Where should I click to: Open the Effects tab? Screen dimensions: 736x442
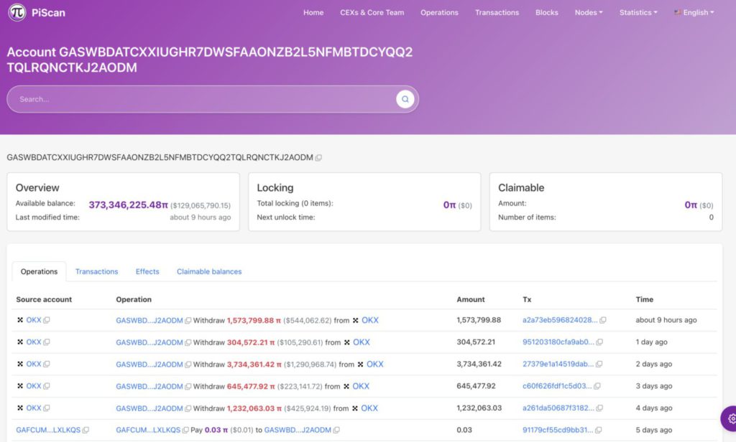pyautogui.click(x=147, y=271)
